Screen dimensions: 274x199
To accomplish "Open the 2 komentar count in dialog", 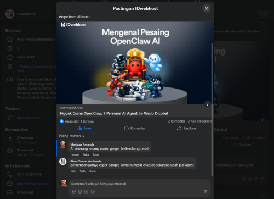I will coord(176,121).
